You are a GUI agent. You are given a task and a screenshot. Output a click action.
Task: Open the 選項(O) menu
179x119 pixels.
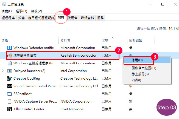click(21, 11)
